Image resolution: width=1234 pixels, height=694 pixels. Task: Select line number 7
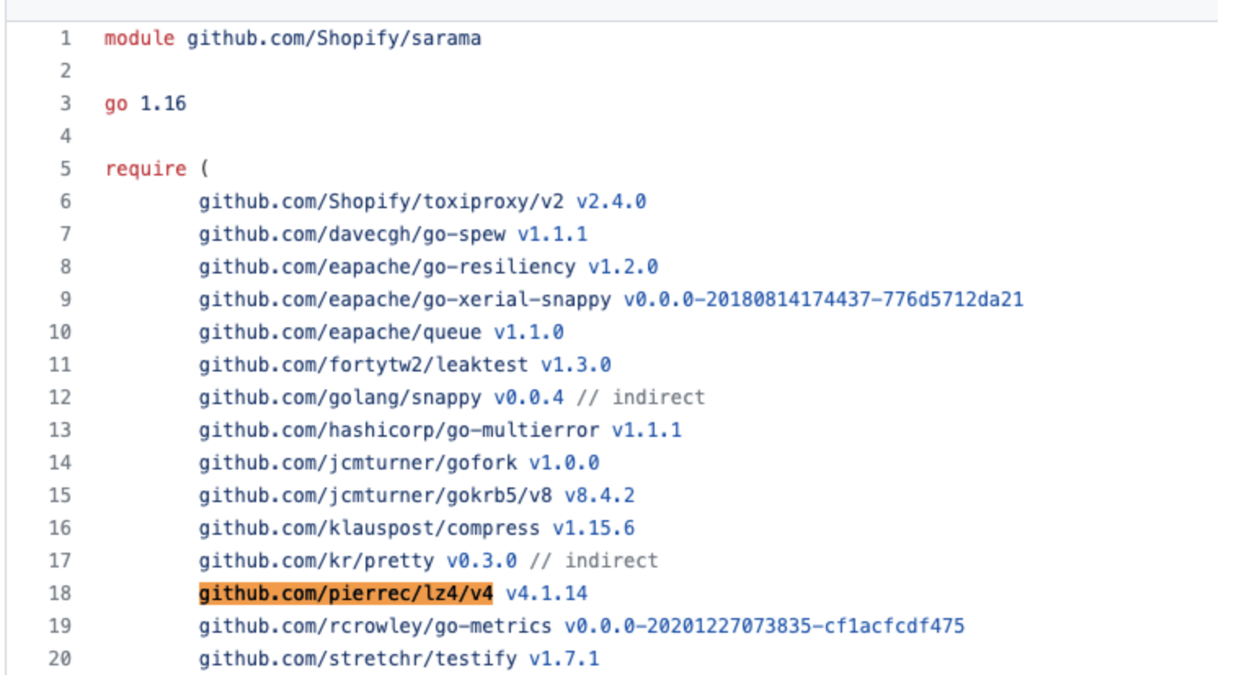[x=65, y=234]
